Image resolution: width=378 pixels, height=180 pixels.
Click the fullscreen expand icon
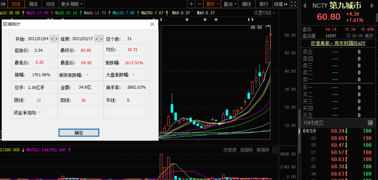pyautogui.click(x=293, y=4)
